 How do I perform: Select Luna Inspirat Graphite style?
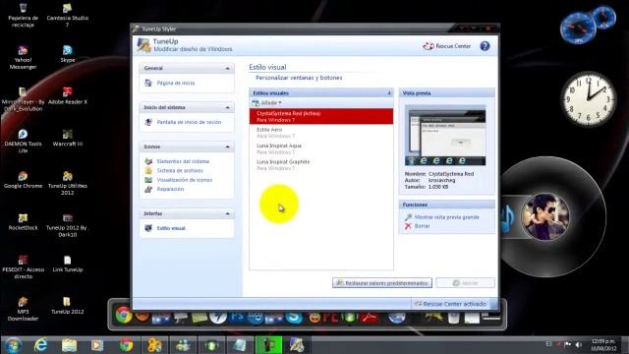[321, 164]
